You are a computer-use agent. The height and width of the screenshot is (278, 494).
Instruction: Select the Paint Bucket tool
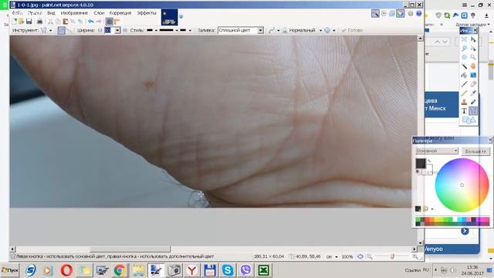click(464, 75)
